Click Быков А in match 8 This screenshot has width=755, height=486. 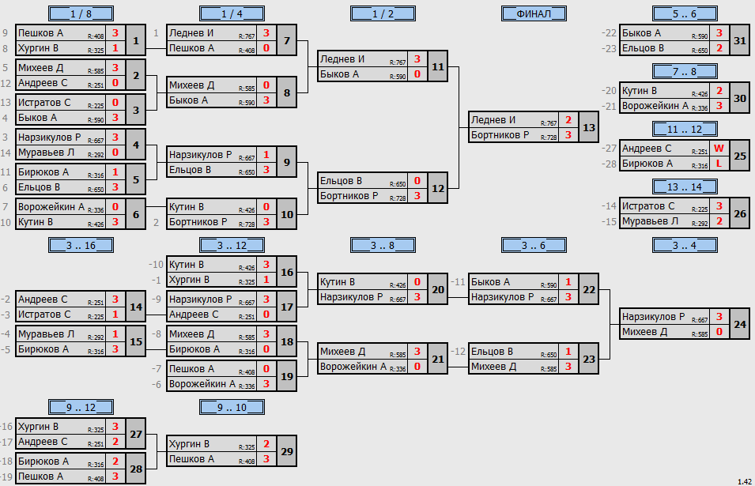pyautogui.click(x=188, y=100)
